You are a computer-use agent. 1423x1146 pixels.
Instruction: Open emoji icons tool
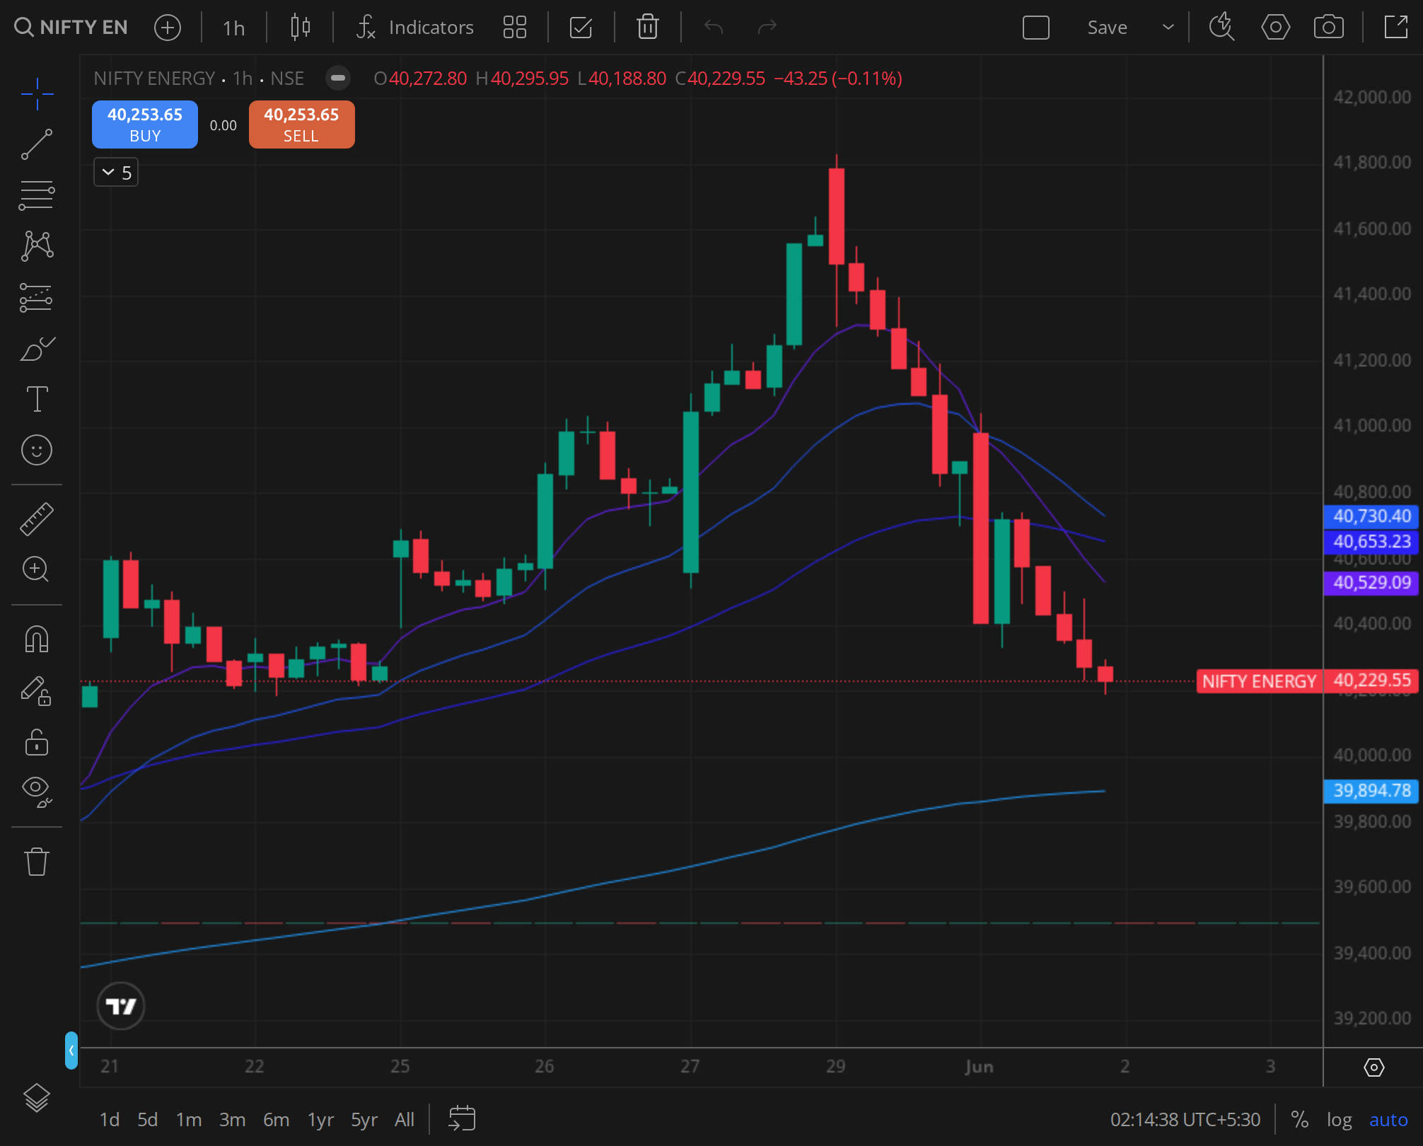(37, 450)
